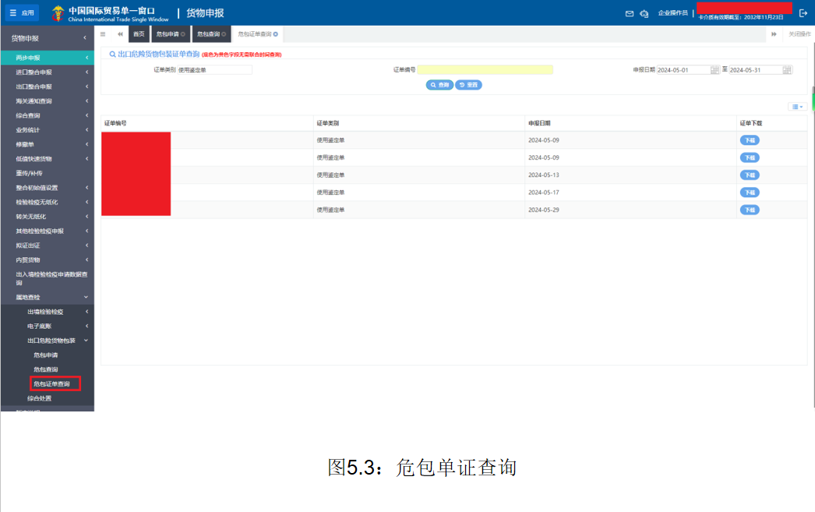Close the 危包申请 tab
The width and height of the screenshot is (815, 512).
(183, 34)
